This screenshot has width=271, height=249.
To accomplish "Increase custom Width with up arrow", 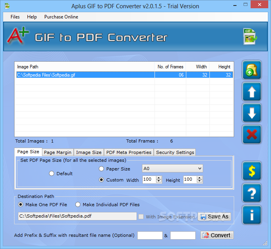I will click(x=159, y=178).
